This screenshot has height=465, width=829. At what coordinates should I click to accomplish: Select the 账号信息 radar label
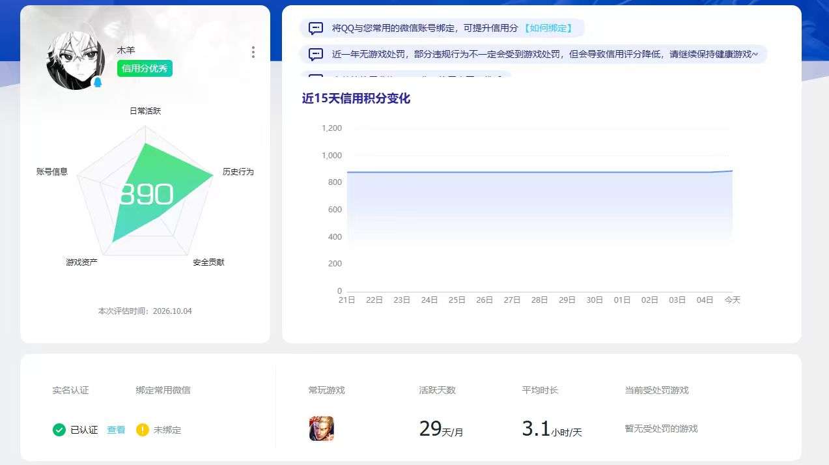pos(52,172)
